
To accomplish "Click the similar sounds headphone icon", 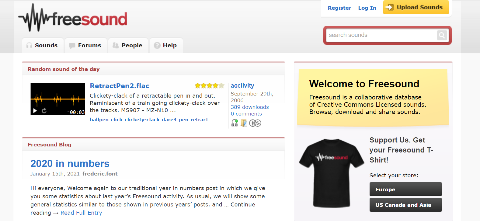I will (235, 123).
